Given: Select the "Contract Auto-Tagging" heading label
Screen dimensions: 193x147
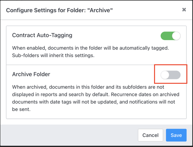Looking at the screenshot, I should click(42, 35).
